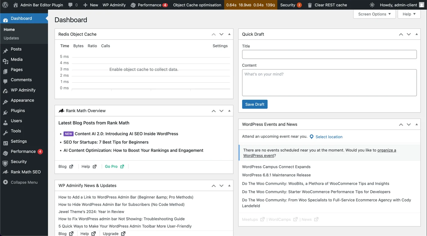Move Redis Object Cache widget up
The width and height of the screenshot is (427, 236).
coord(213,34)
